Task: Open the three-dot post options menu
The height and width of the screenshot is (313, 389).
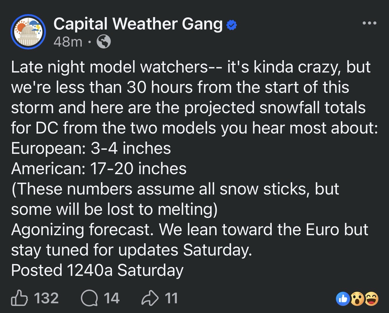Action: coord(370,23)
